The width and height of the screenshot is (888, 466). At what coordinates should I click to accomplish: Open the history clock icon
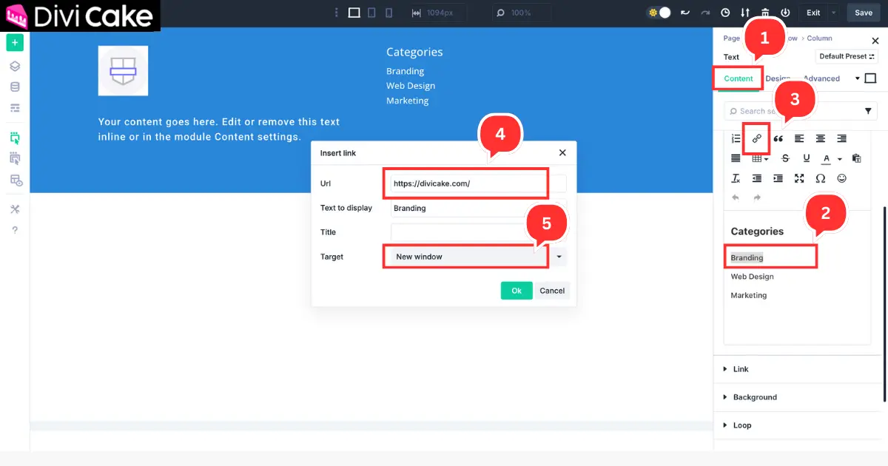(x=725, y=13)
